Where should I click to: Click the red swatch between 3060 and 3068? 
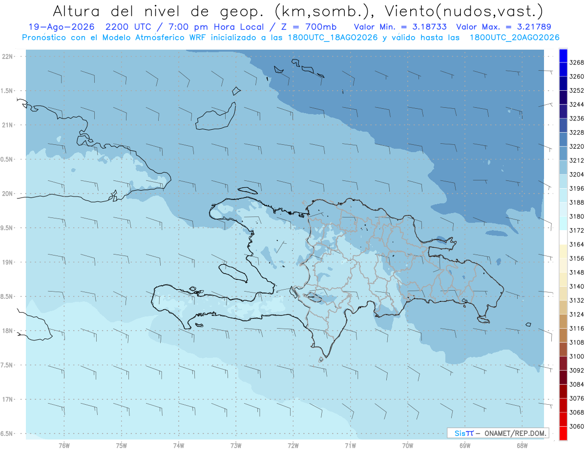(563, 419)
